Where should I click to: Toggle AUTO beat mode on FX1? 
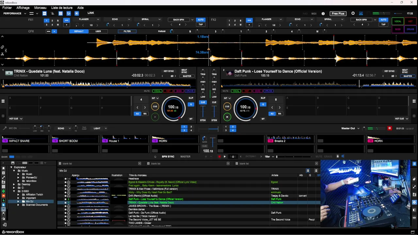pyautogui.click(x=201, y=20)
